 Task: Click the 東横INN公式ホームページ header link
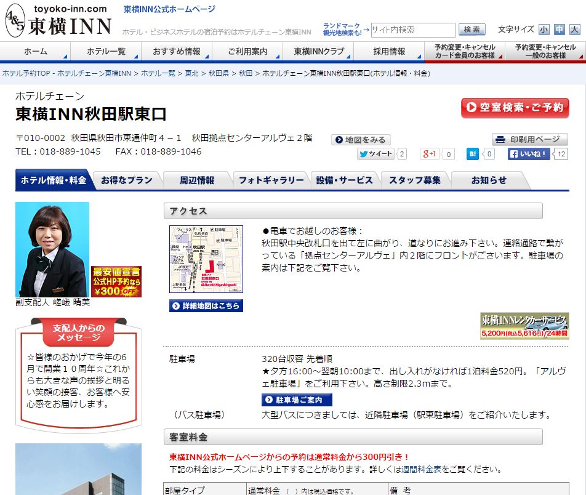click(169, 9)
